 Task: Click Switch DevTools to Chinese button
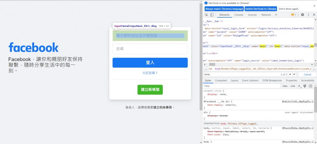[x=261, y=9]
